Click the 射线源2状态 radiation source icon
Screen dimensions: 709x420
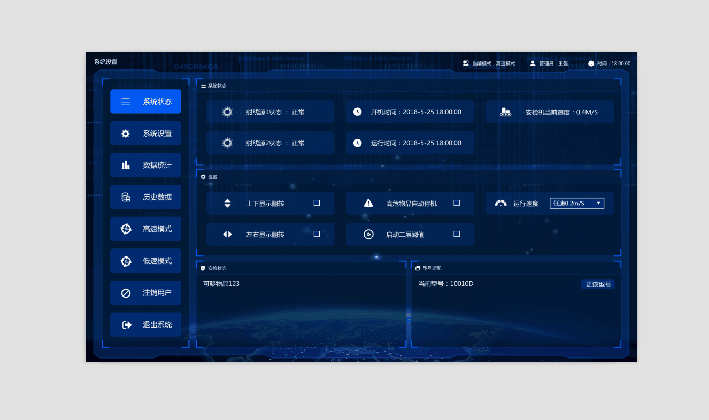click(227, 143)
